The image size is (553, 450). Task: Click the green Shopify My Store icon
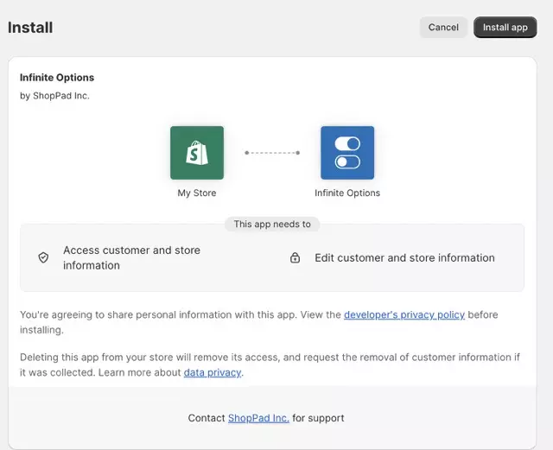coord(197,153)
